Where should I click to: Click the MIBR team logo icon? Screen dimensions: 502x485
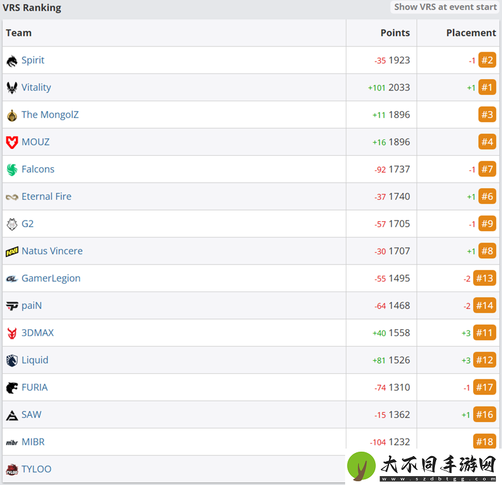coord(12,443)
